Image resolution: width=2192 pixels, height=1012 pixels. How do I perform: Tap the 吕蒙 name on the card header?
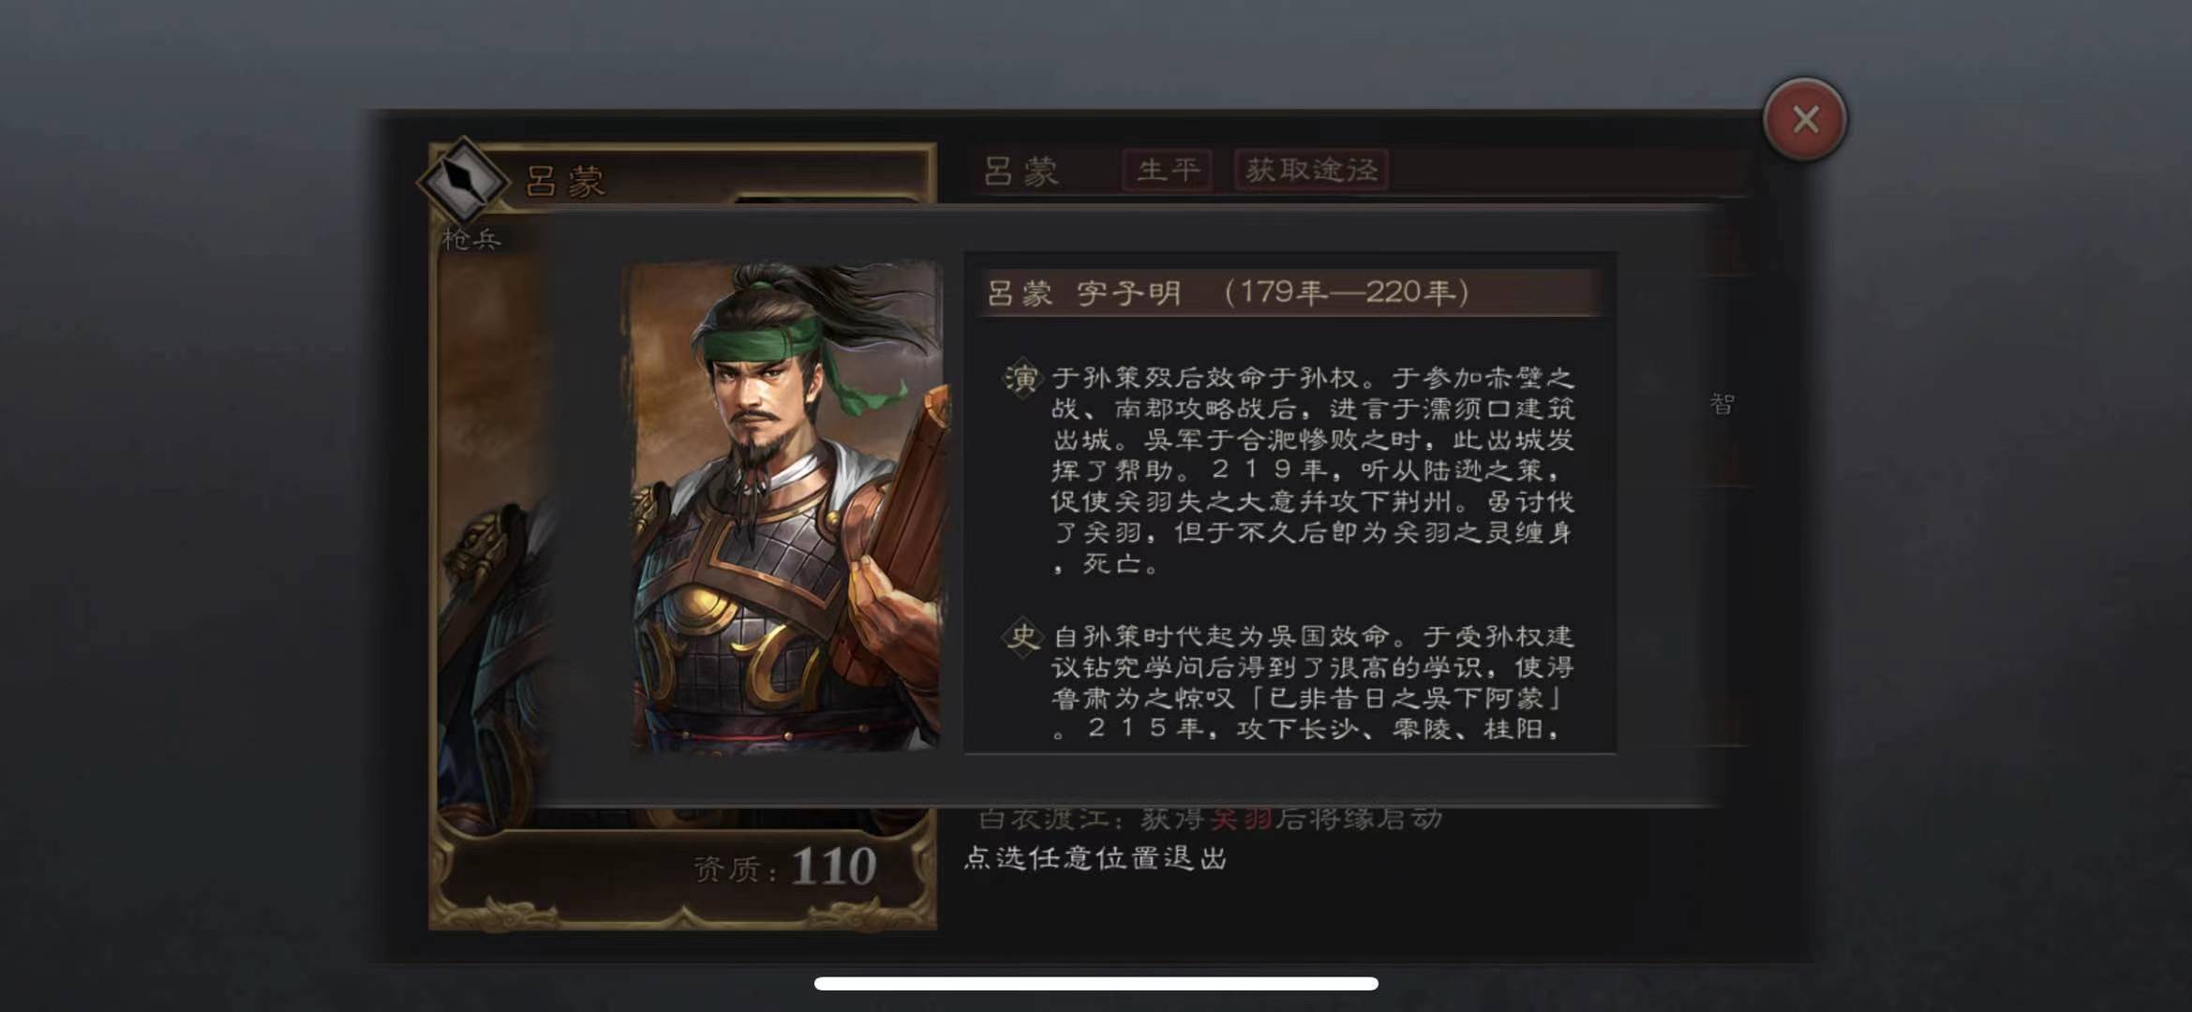[565, 182]
